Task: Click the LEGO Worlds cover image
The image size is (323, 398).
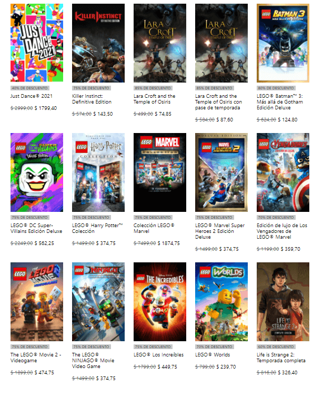Action: click(221, 302)
